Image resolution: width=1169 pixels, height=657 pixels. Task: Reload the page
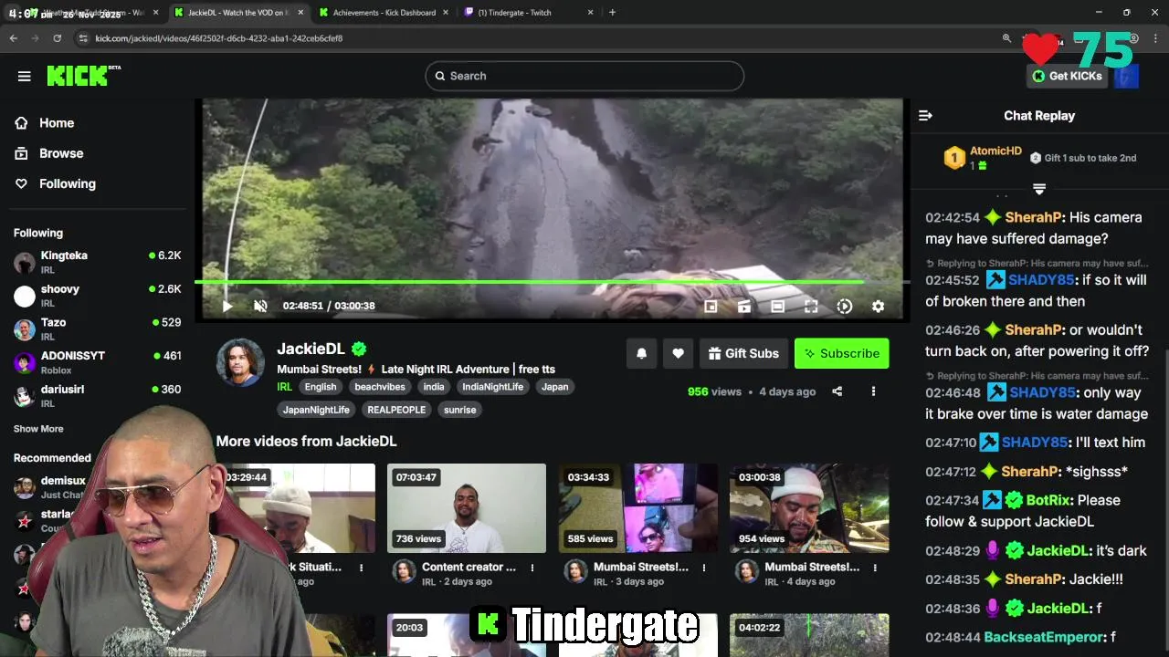(57, 38)
